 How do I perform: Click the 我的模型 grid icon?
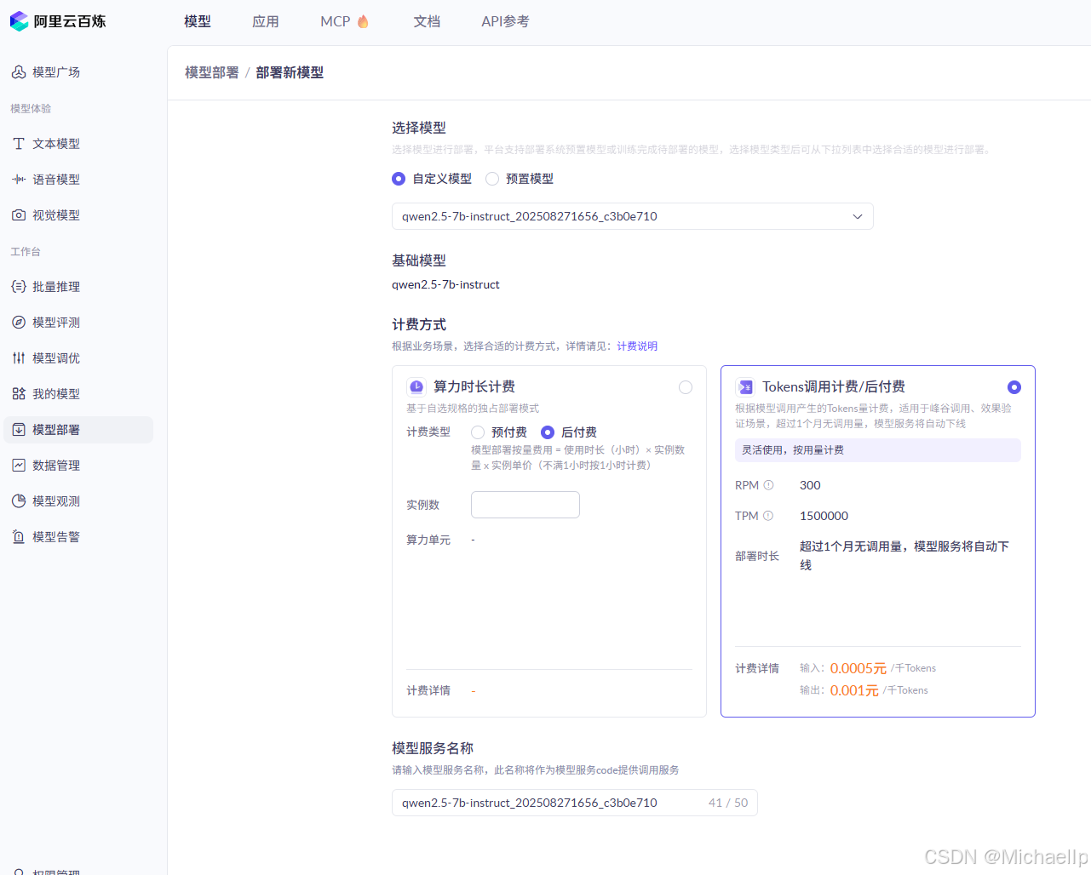coord(19,394)
